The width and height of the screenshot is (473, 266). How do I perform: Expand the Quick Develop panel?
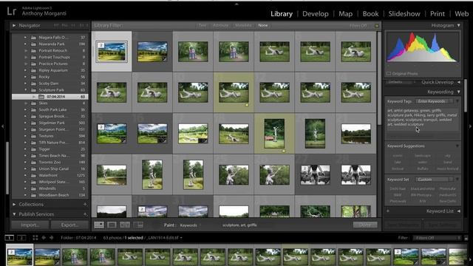coord(458,82)
